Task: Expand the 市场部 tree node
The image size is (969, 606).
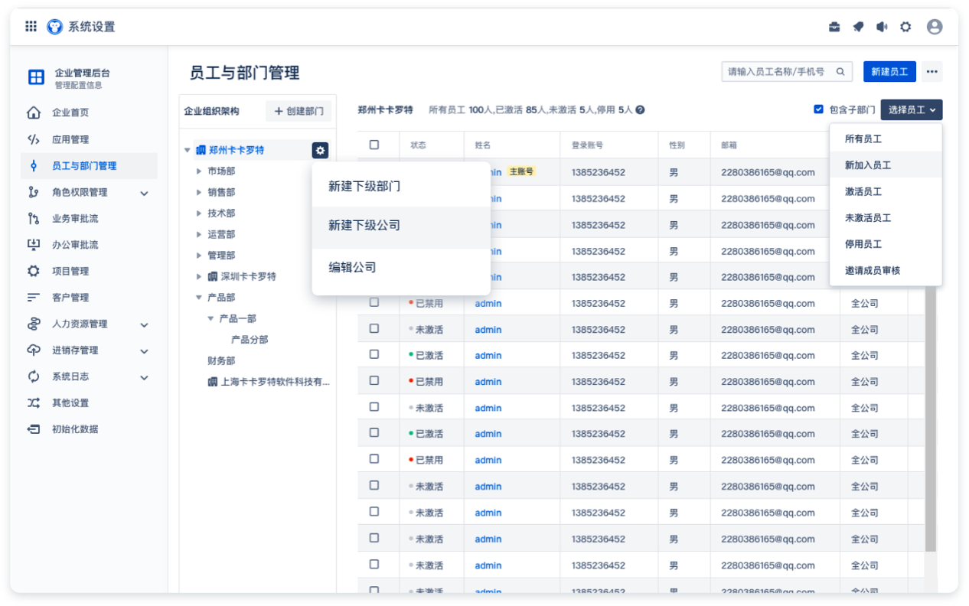Action: pyautogui.click(x=199, y=171)
